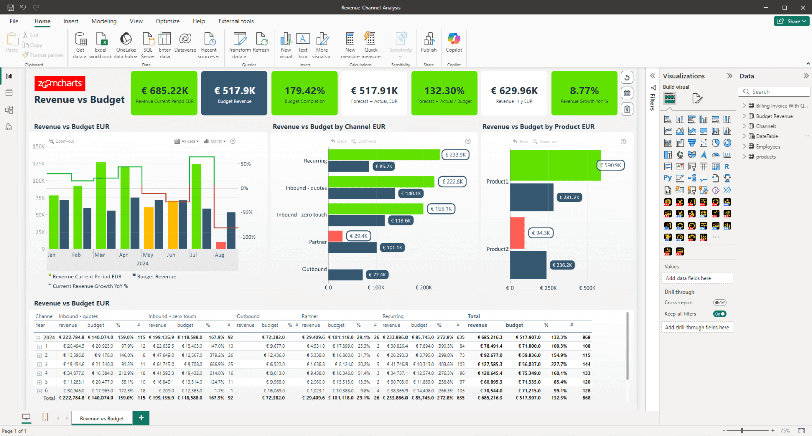Select the Revenue vs Budget page tab
This screenshot has height=436, width=812.
(101, 418)
